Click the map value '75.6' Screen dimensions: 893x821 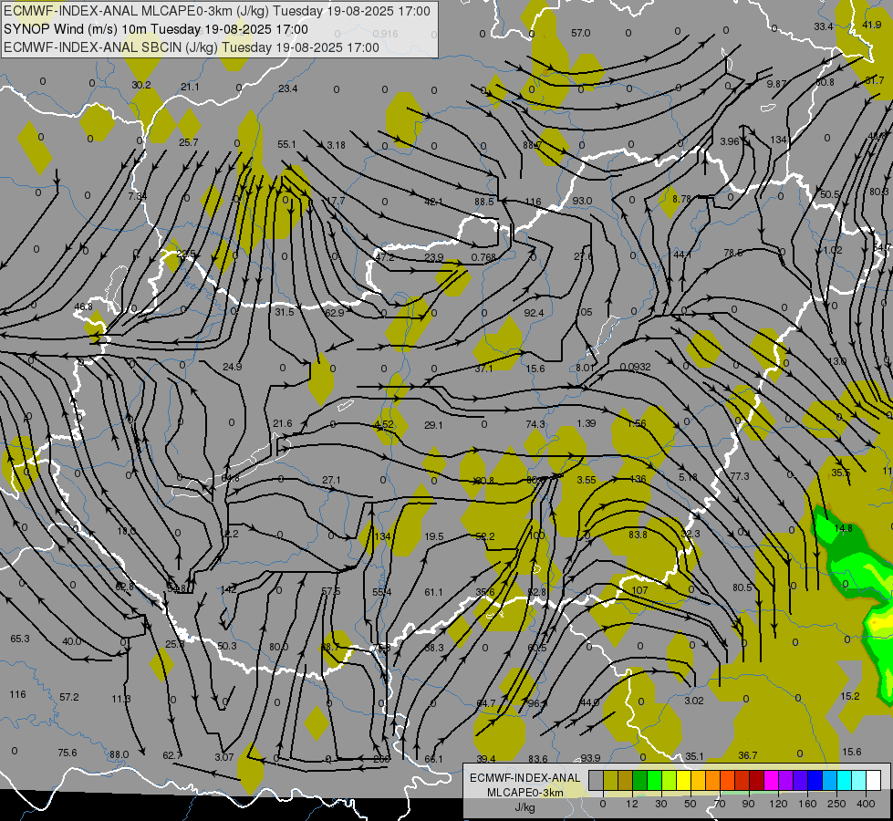(x=67, y=753)
